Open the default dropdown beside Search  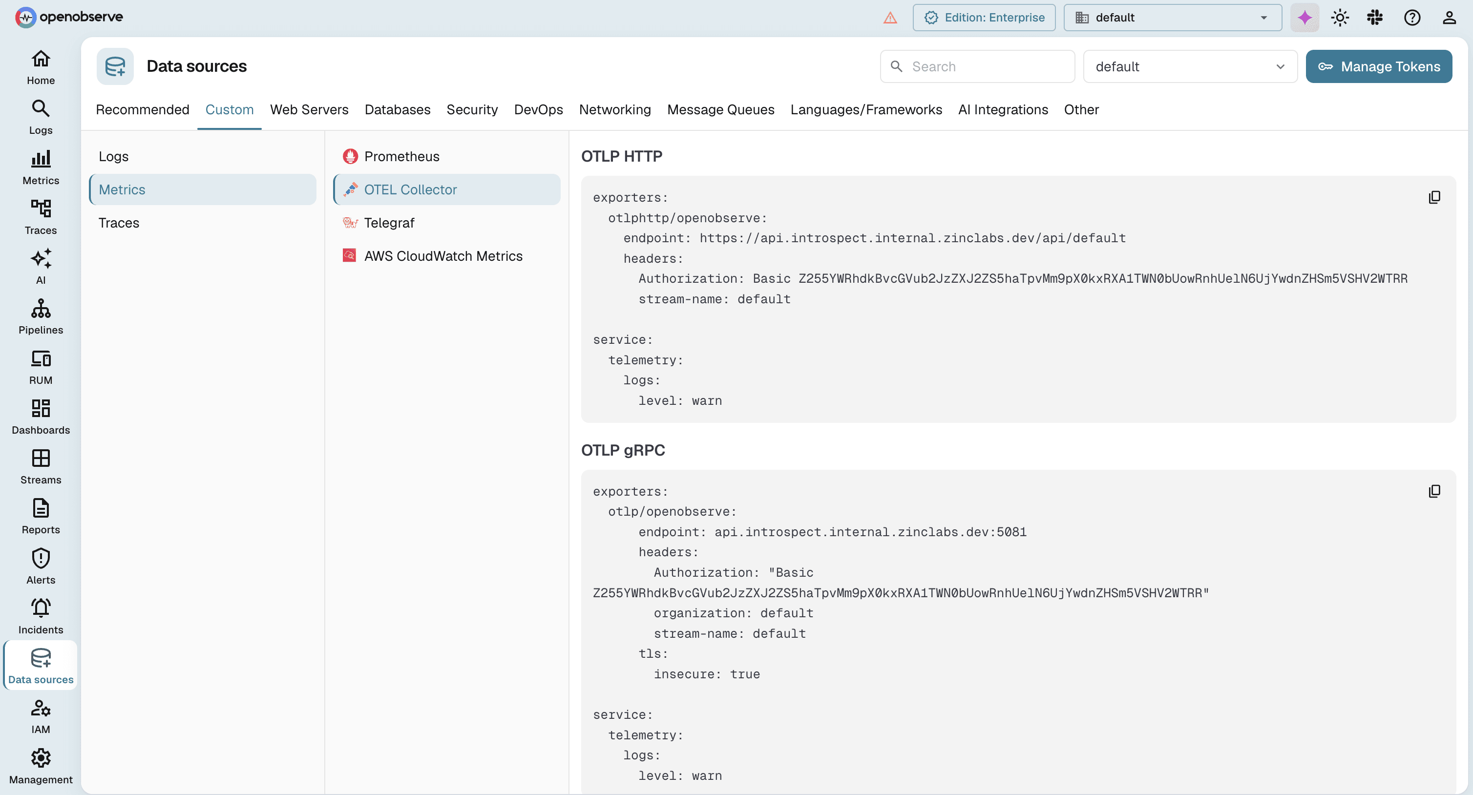pos(1190,66)
